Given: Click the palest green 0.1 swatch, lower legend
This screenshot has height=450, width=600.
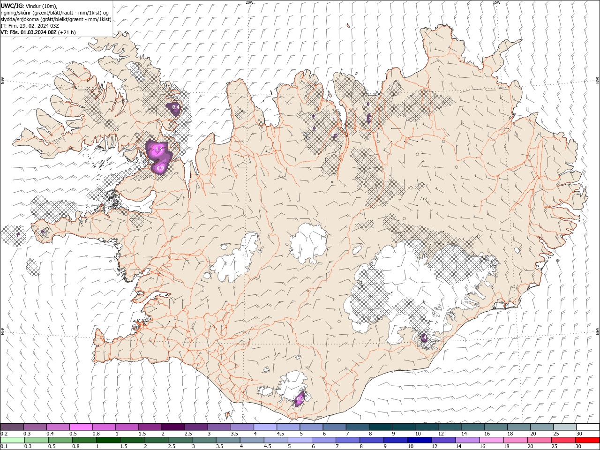Looking at the screenshot, I should (12, 440).
